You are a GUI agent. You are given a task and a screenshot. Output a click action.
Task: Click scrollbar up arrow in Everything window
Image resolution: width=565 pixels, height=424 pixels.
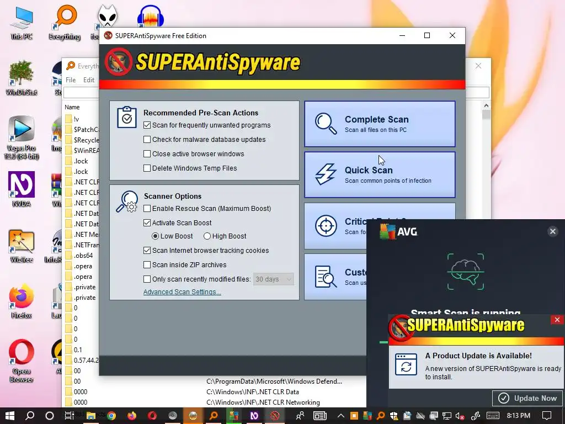tap(486, 105)
